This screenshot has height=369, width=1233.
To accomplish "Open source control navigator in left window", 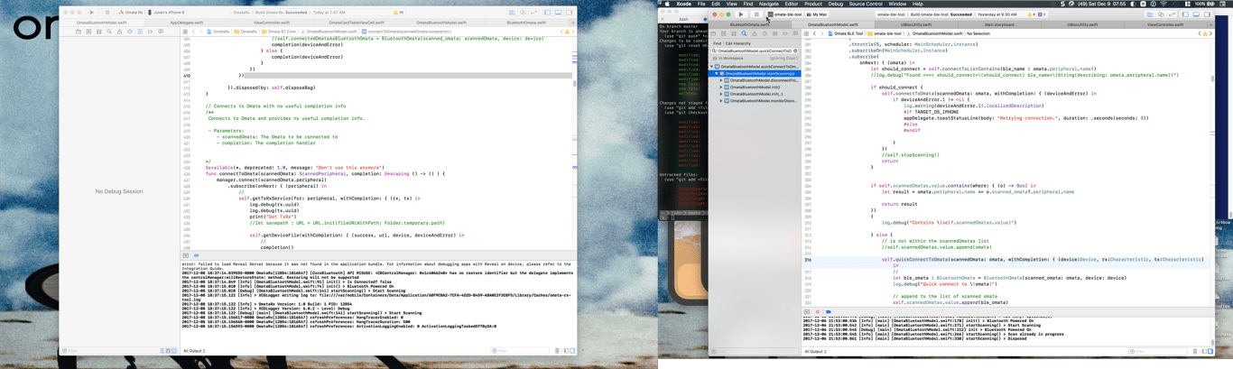I will [88, 32].
